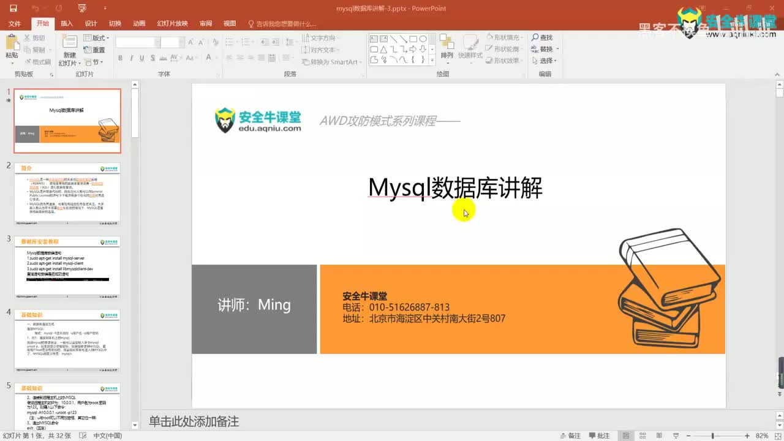
Task: Open the Select (选择) dropdown
Action: [x=544, y=61]
